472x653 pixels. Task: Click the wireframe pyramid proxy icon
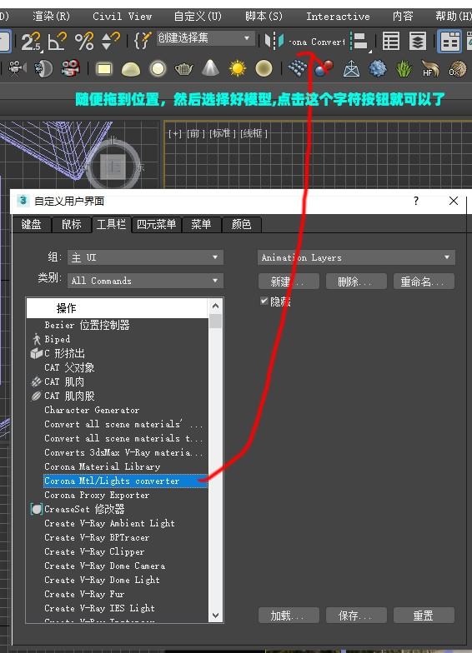(351, 68)
